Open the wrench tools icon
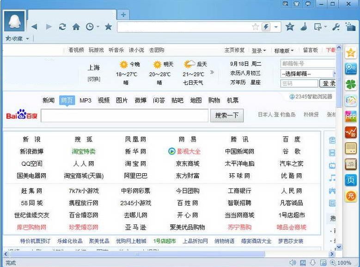360x267 pixels. tap(336, 27)
